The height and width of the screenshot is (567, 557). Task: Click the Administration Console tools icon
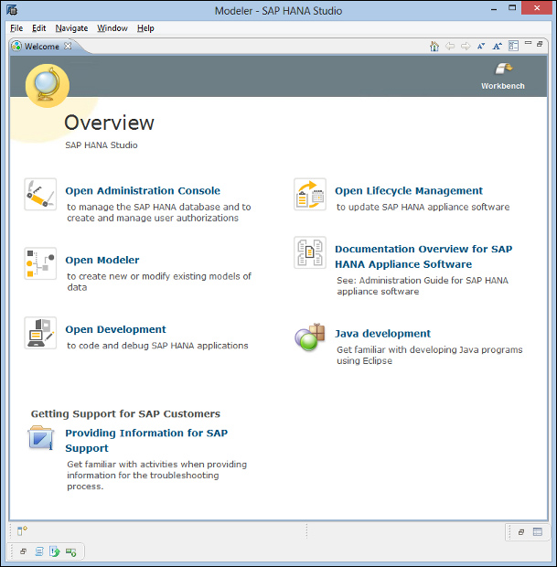coord(40,194)
